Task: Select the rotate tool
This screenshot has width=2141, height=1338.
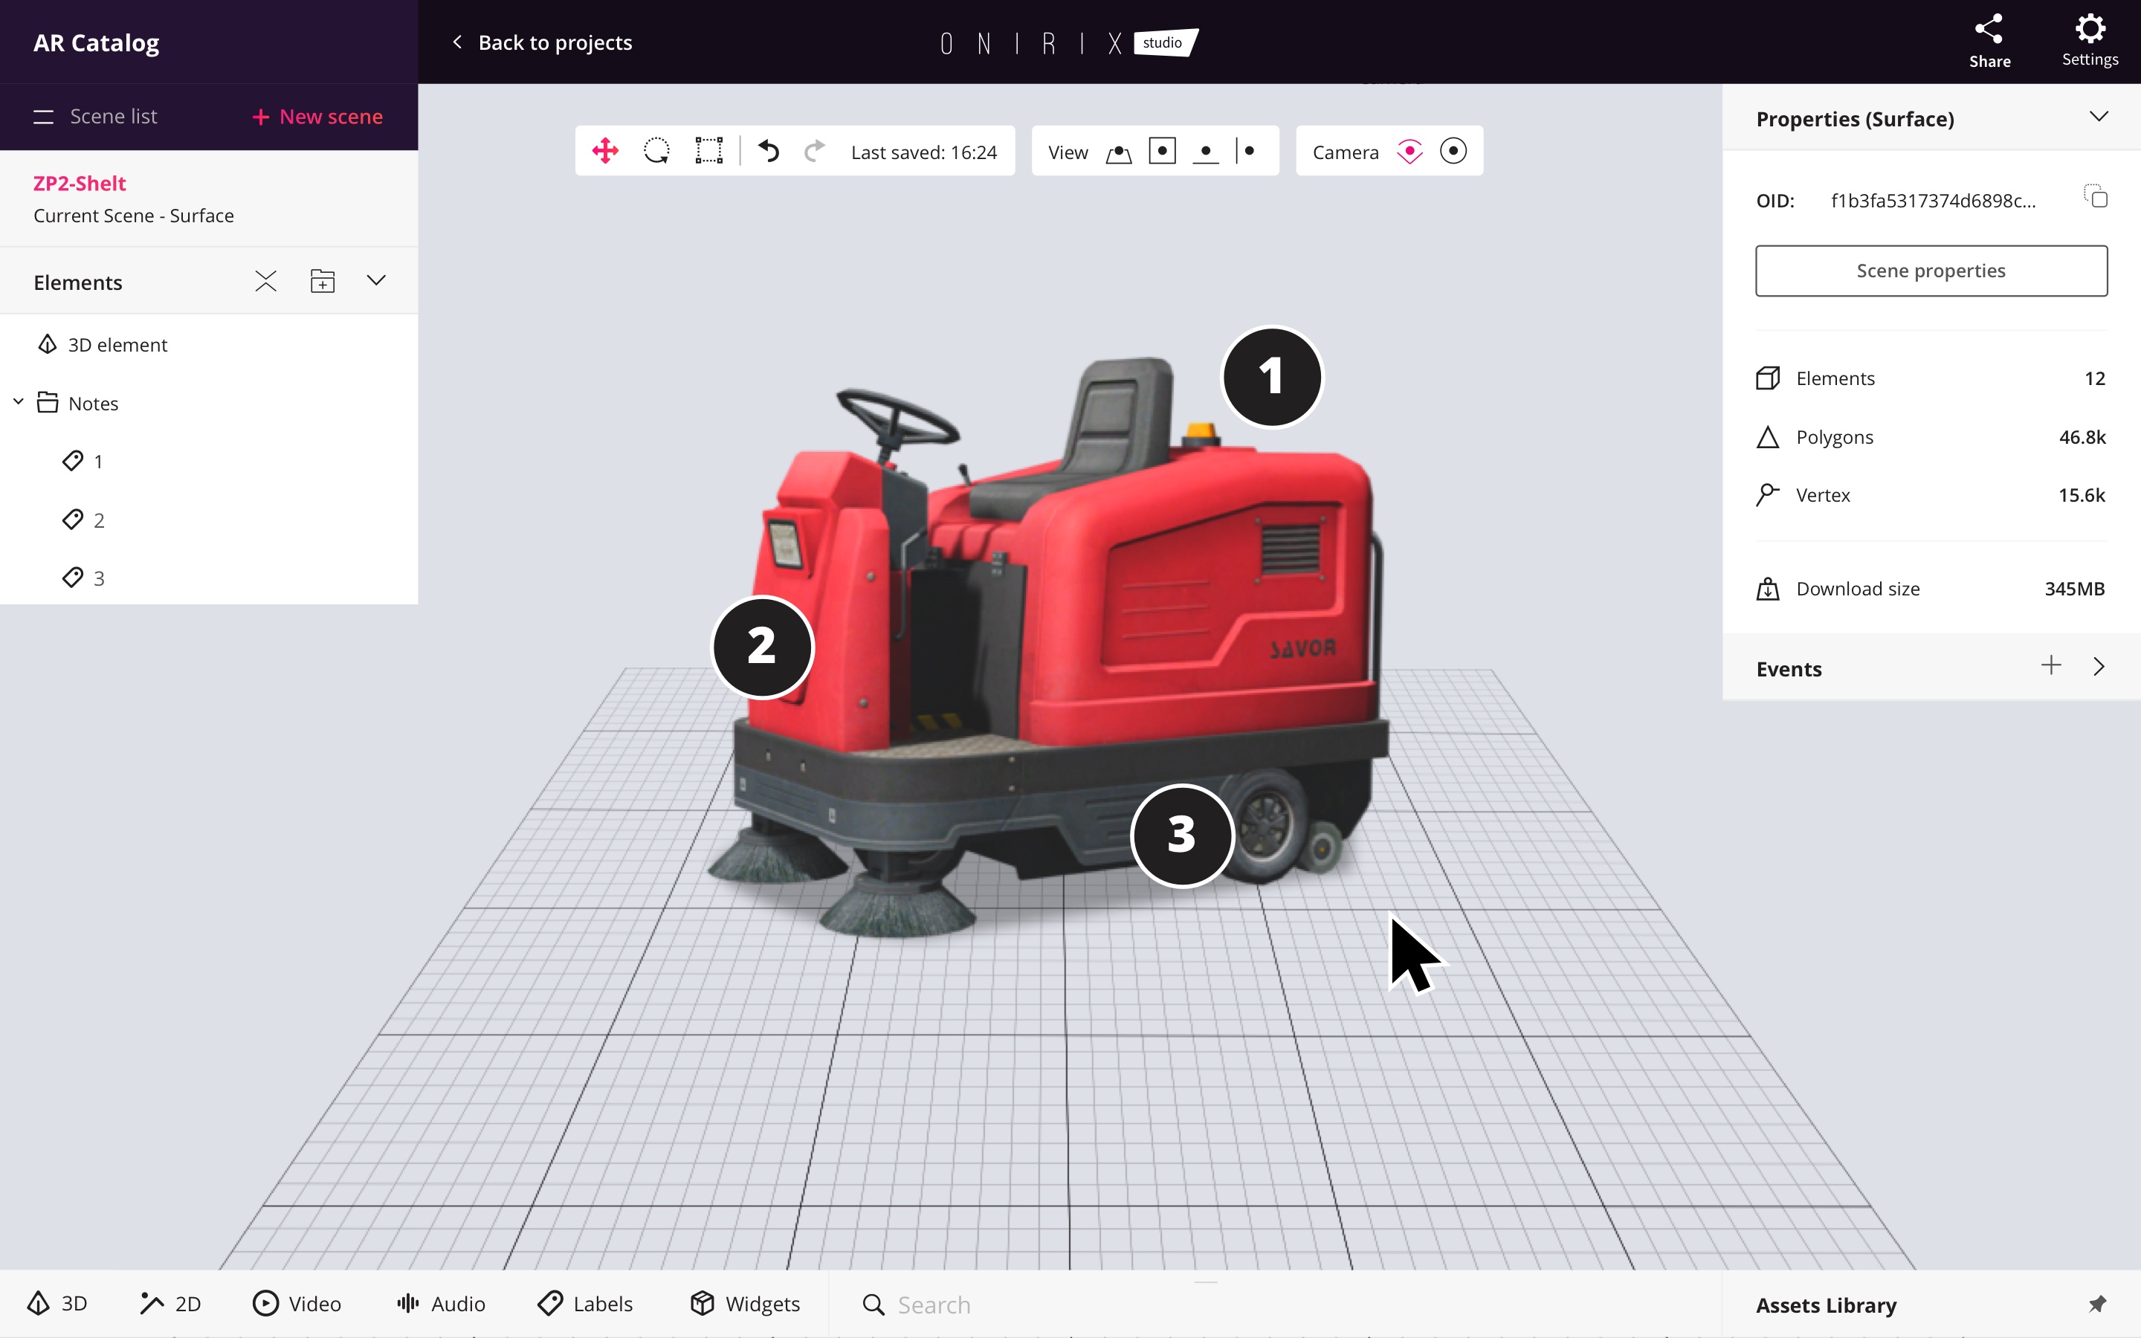Action: [656, 152]
